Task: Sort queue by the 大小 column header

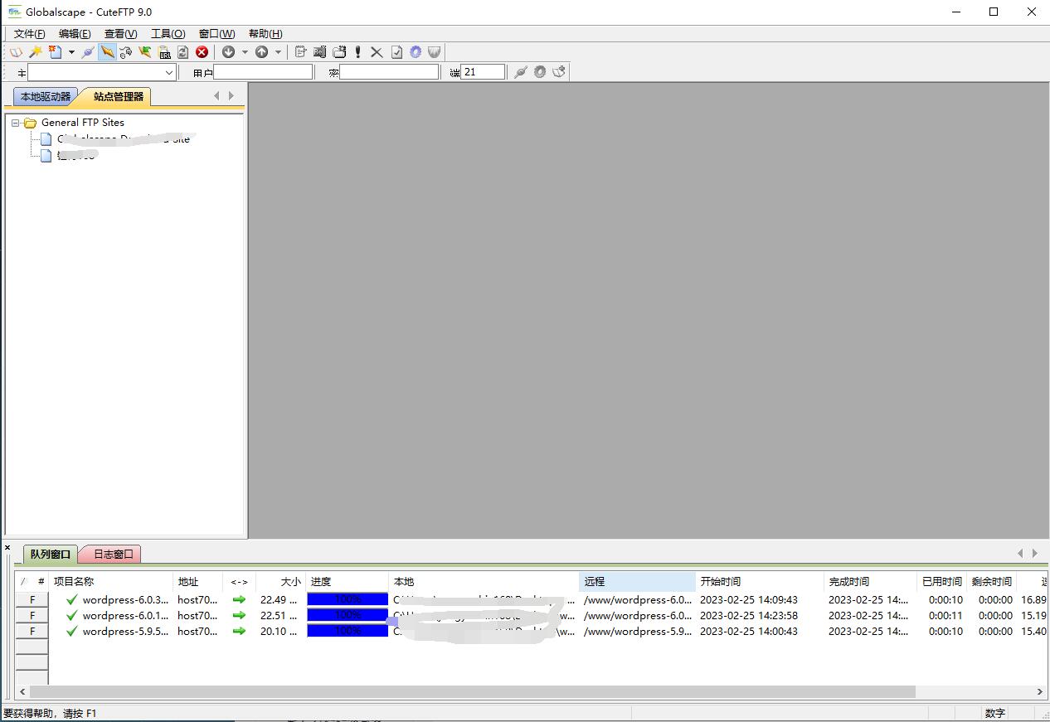Action: (280, 581)
